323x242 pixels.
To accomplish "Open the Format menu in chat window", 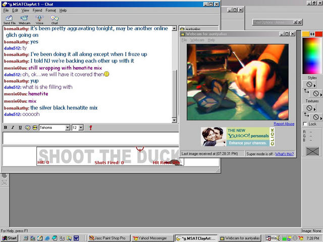I will [x=50, y=10].
